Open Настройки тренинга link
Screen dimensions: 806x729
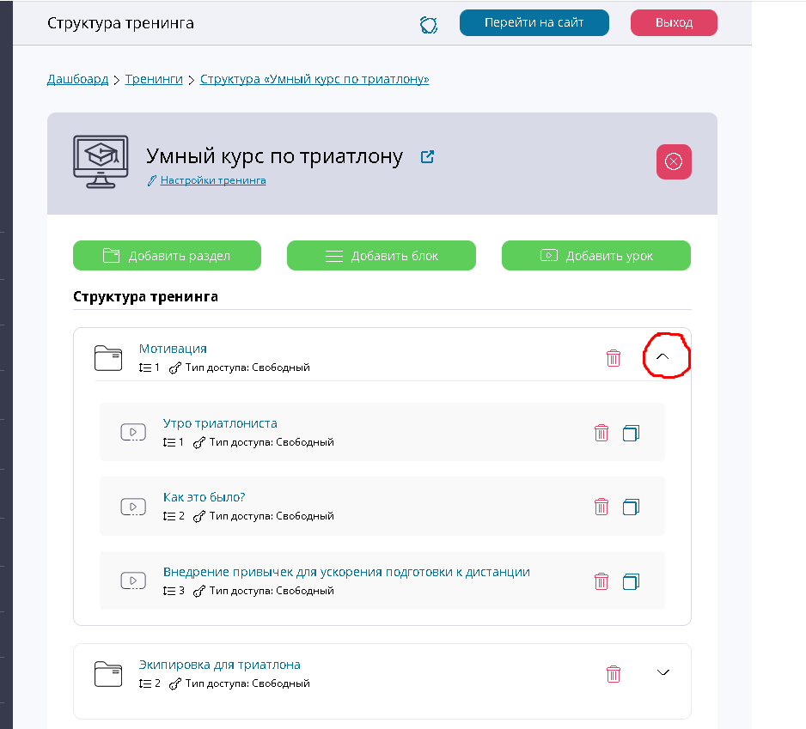point(212,180)
